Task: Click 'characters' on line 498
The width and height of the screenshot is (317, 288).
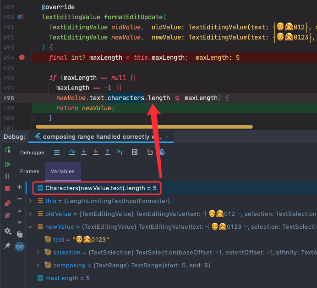Action: 126,98
